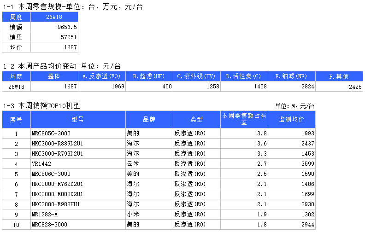Click the activated carbon price 1408
The image size is (365, 232).
pos(260,87)
